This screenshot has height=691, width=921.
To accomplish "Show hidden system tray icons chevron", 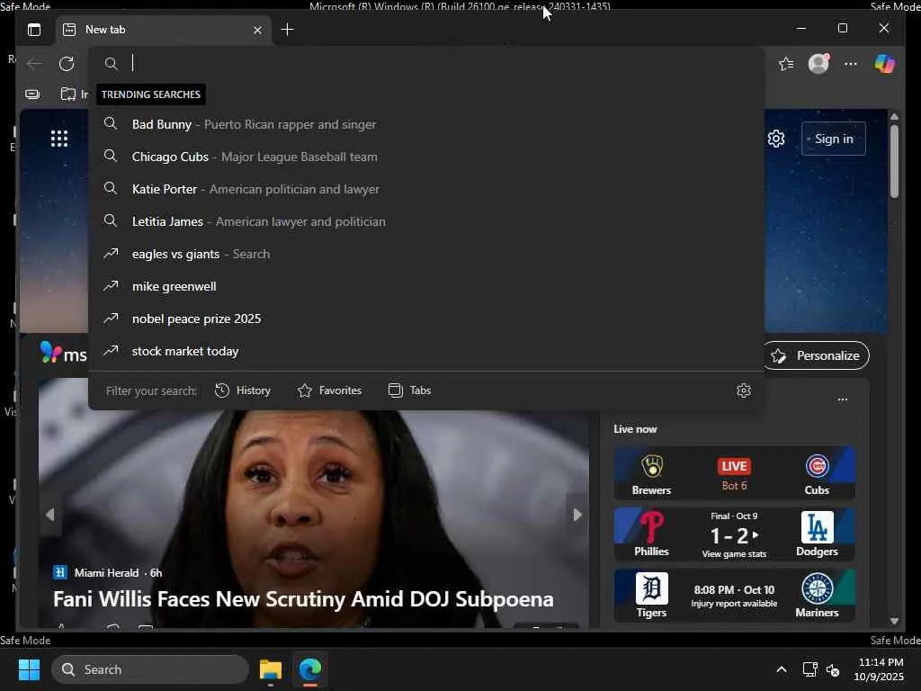I will tap(782, 669).
